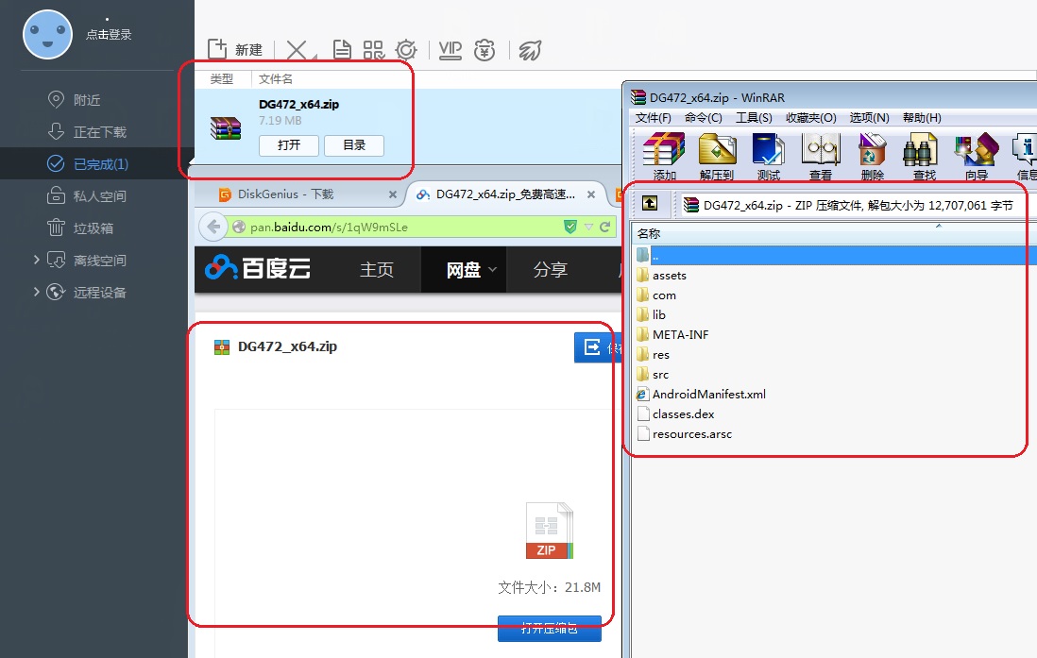Click the smiley avatar to log in

click(47, 34)
